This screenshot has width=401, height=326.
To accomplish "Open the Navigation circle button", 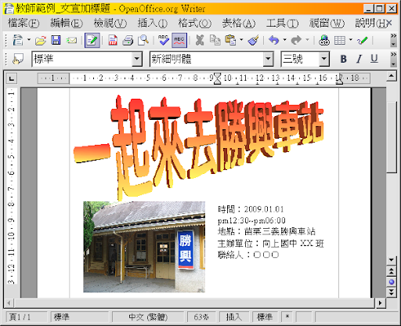I will click(391, 281).
